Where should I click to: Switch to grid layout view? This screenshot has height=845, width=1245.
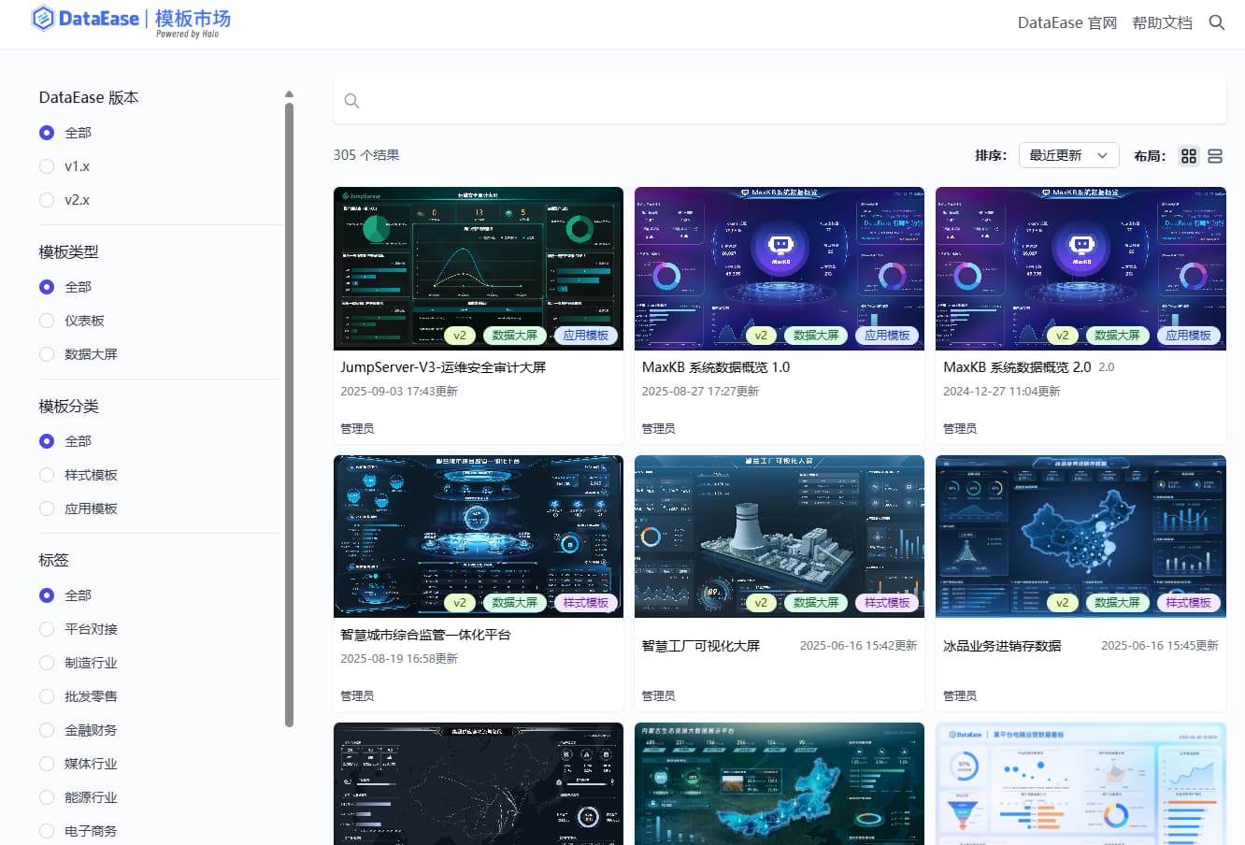1188,156
